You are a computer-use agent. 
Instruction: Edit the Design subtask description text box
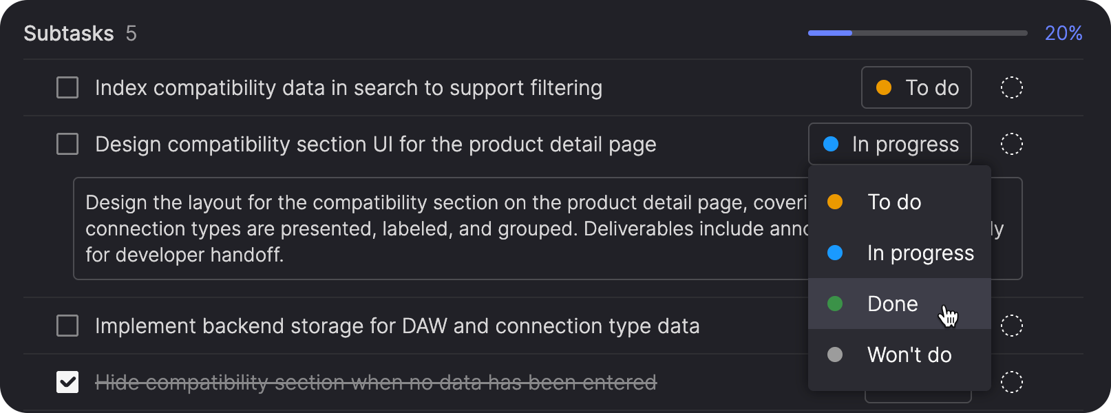click(441, 229)
